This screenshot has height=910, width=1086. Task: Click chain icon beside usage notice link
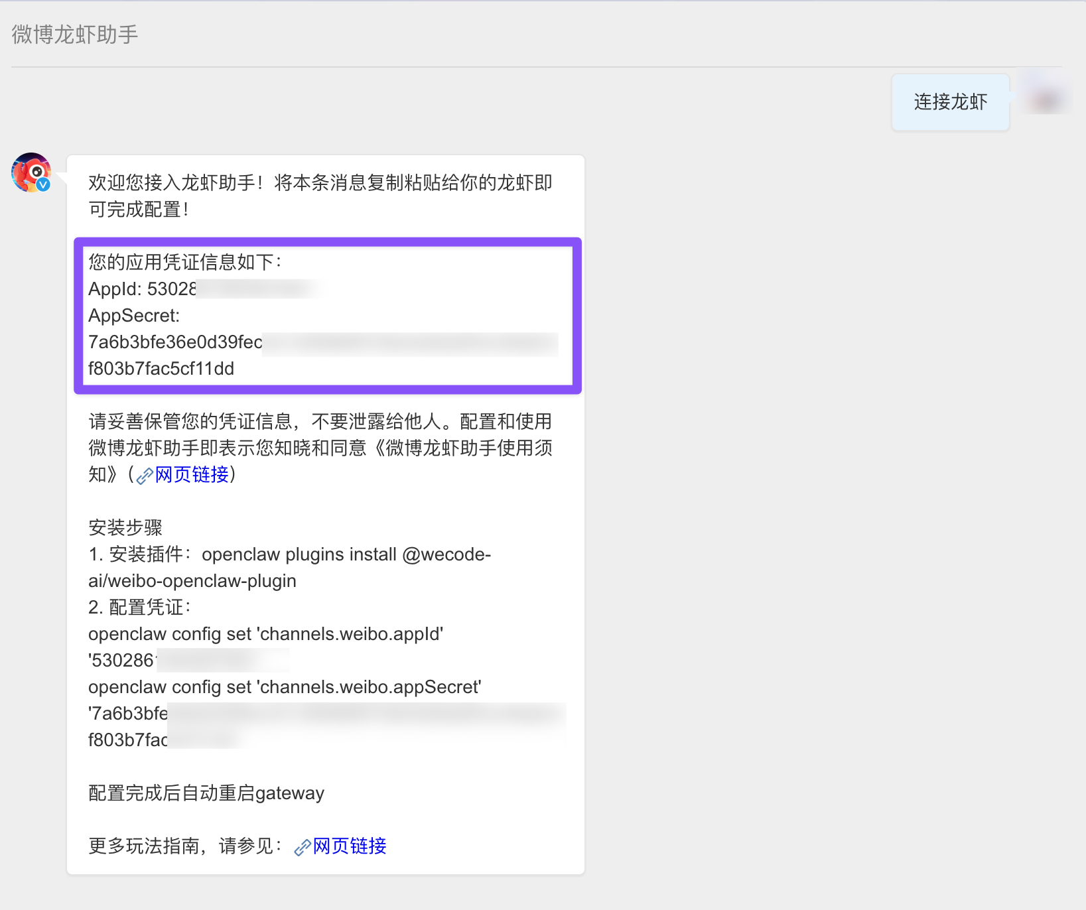pyautogui.click(x=145, y=476)
